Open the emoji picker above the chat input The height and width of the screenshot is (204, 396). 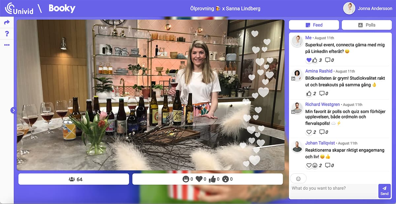coord(298,179)
